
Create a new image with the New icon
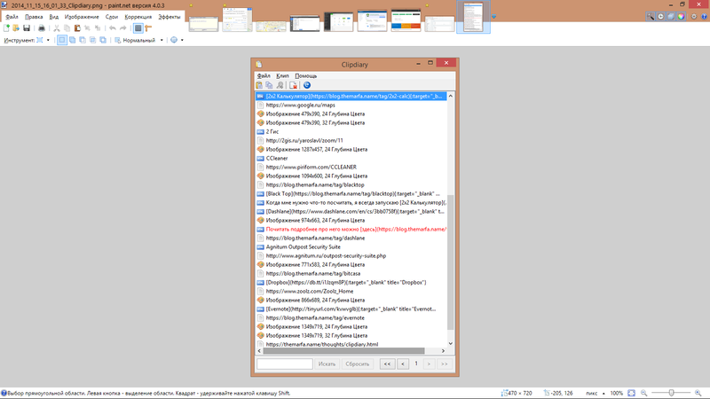(x=6, y=28)
